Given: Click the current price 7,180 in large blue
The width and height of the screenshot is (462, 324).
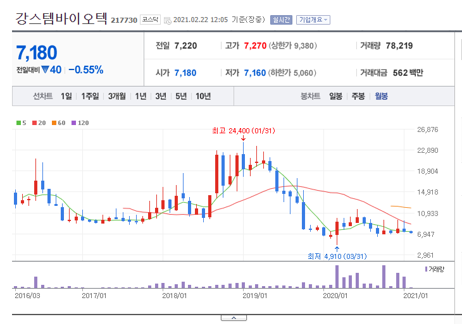Looking at the screenshot, I should [x=37, y=52].
